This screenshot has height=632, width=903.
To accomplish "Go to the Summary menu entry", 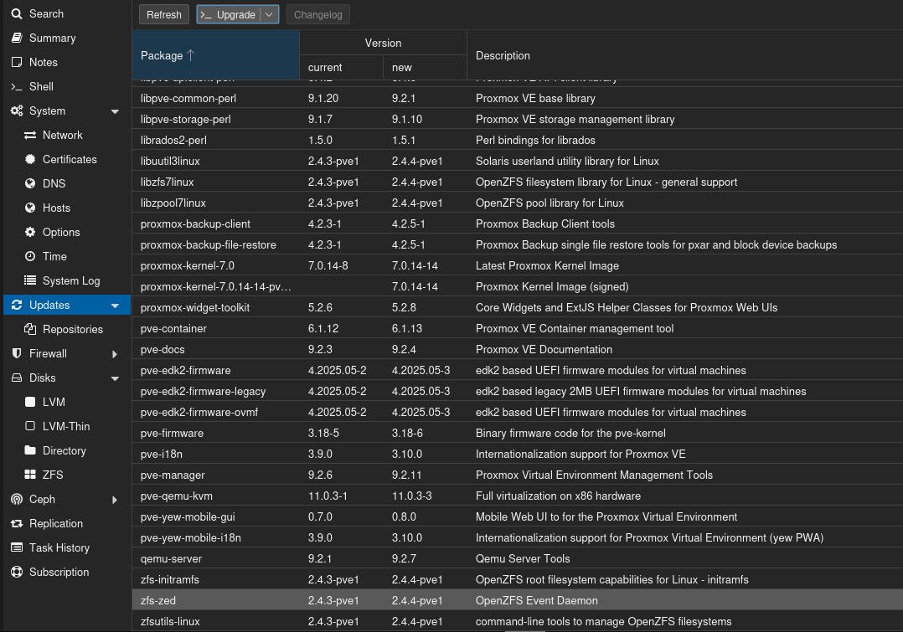I will pos(67,38).
